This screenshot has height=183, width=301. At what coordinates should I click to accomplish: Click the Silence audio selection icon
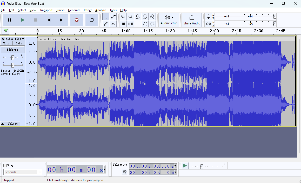tap(131, 24)
